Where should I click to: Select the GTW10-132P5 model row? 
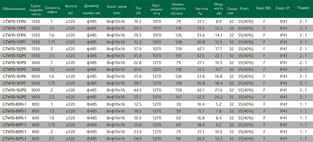coord(156,55)
